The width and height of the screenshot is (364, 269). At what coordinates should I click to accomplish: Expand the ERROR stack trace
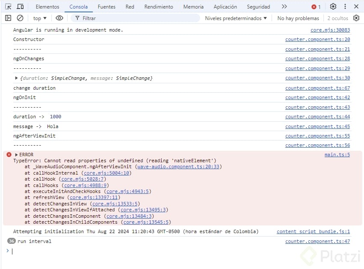point(16,155)
